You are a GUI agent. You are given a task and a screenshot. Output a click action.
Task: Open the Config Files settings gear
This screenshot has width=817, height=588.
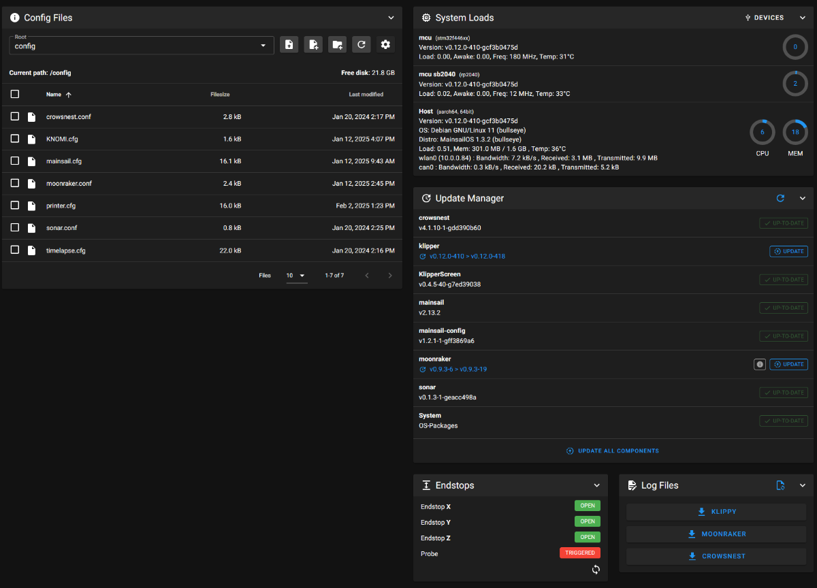click(385, 45)
